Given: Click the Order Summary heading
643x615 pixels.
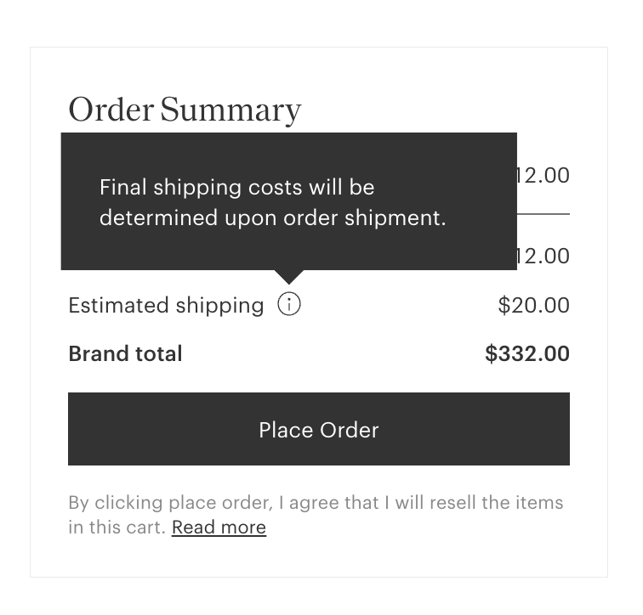Looking at the screenshot, I should pyautogui.click(x=185, y=110).
